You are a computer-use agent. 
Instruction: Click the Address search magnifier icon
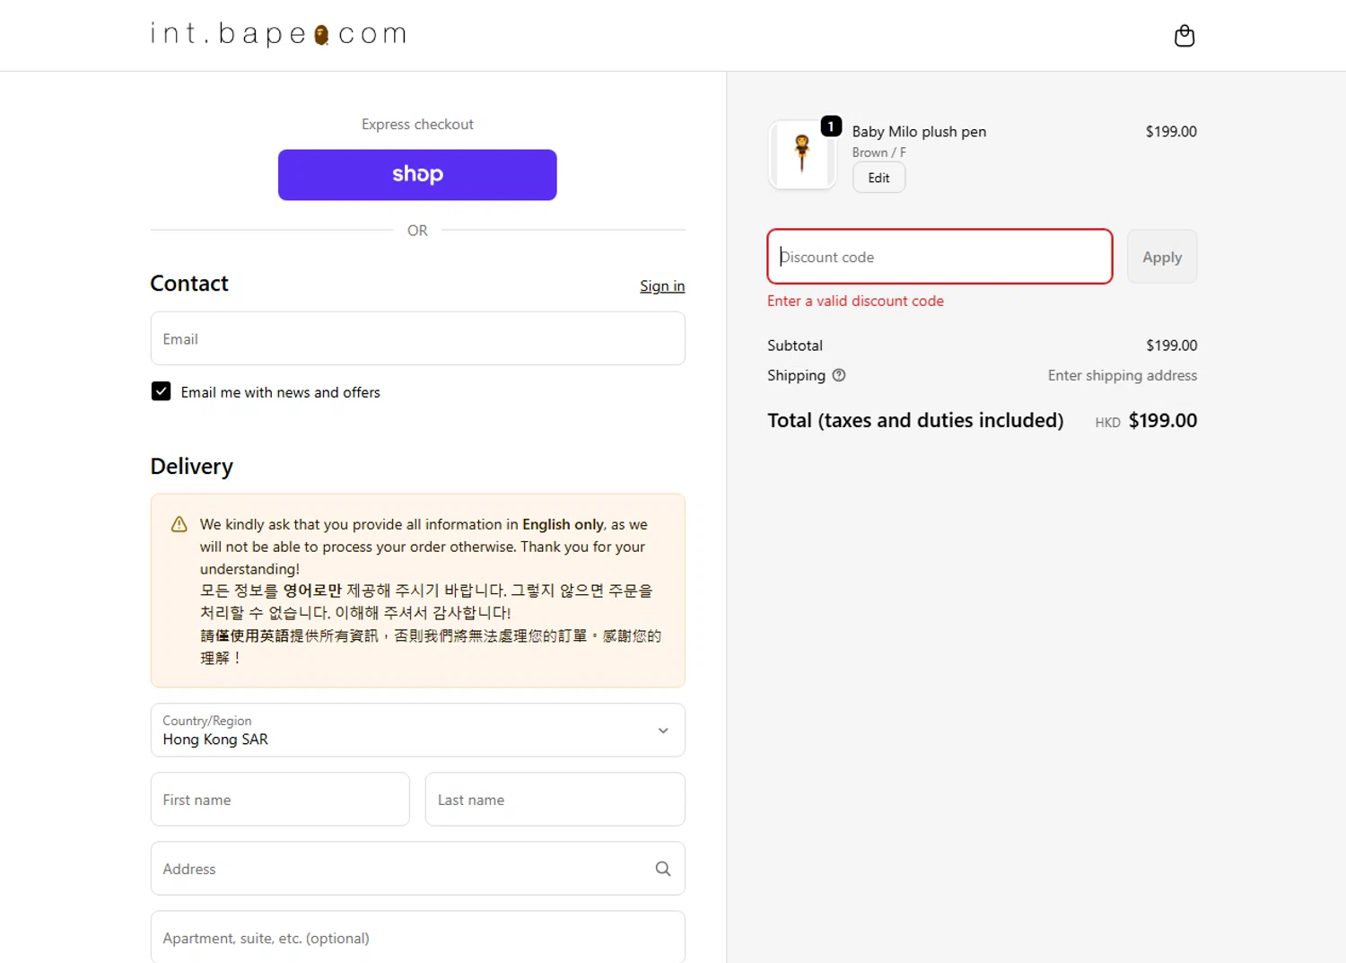point(663,869)
